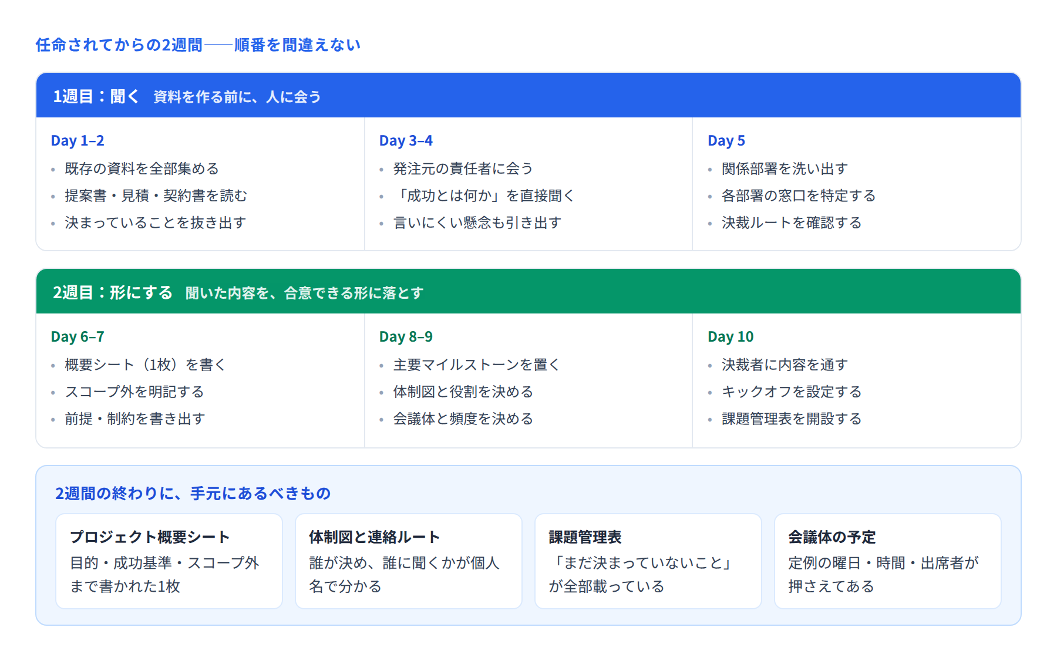Click the line 会議体と頻度を決める
The image size is (1057, 661).
[463, 419]
